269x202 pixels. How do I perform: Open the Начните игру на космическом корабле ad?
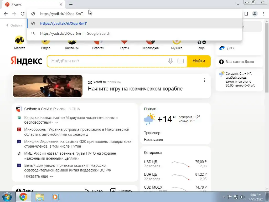click(135, 89)
